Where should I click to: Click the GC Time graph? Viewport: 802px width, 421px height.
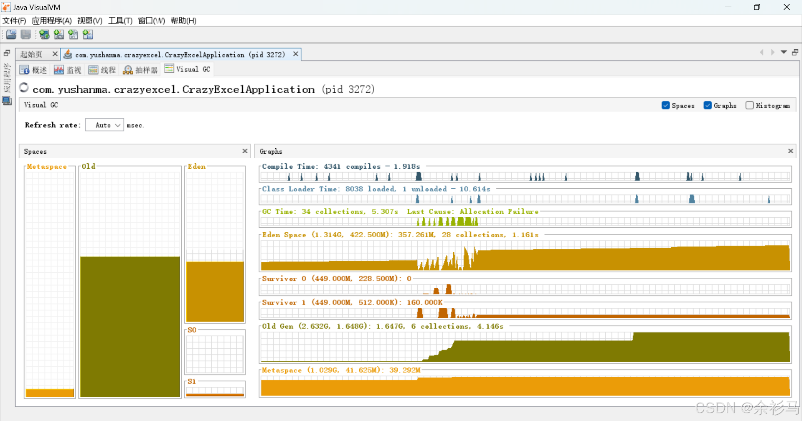(x=525, y=221)
